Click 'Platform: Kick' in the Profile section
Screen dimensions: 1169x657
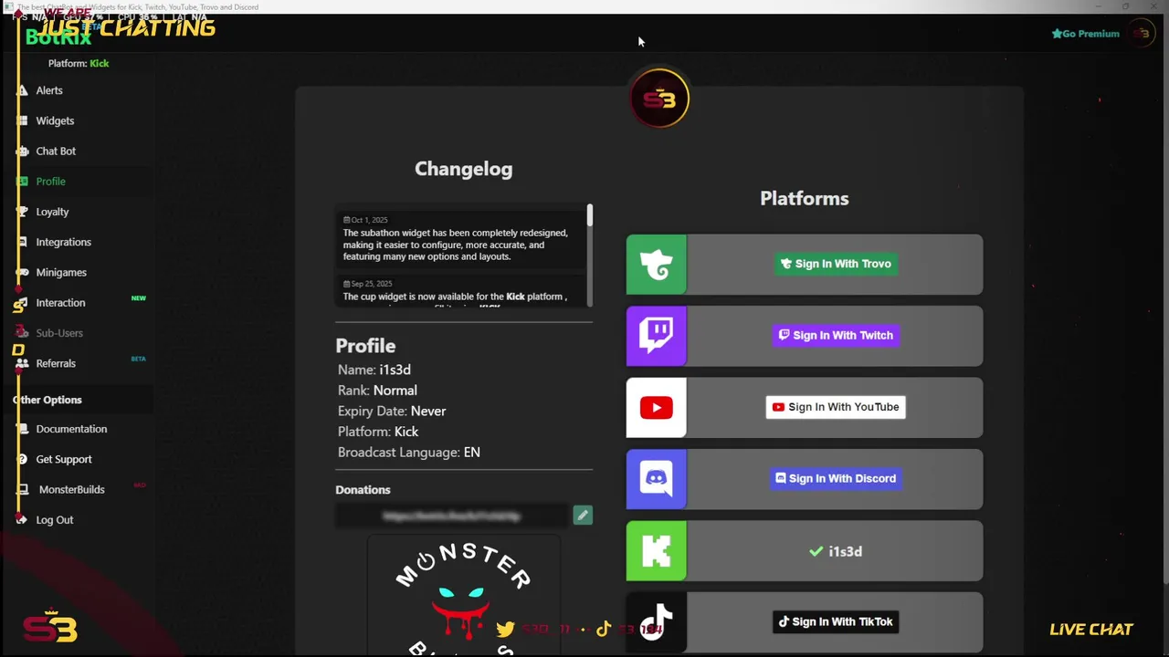tap(378, 432)
